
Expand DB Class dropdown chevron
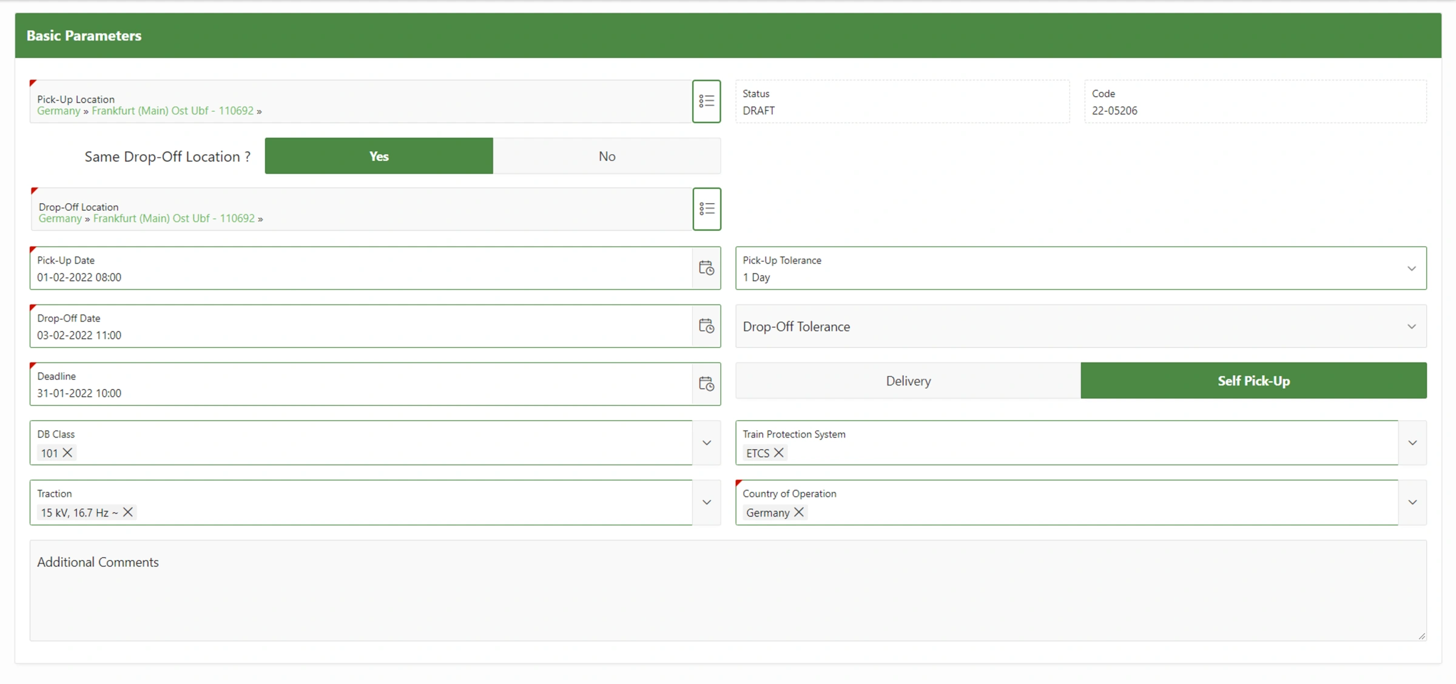coord(707,443)
